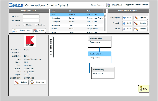Click the Clear button
This screenshot has height=101, width=158.
pyautogui.click(x=40, y=30)
